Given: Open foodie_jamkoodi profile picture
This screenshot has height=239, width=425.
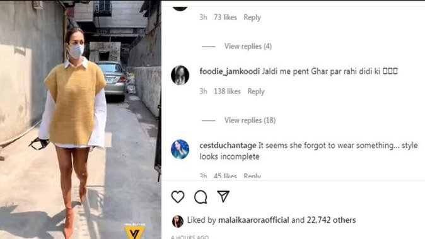Looking at the screenshot, I should (180, 75).
